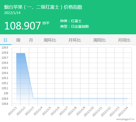Click the 烟台苹果 价格指数 title
The image size is (136, 122).
point(43,7)
